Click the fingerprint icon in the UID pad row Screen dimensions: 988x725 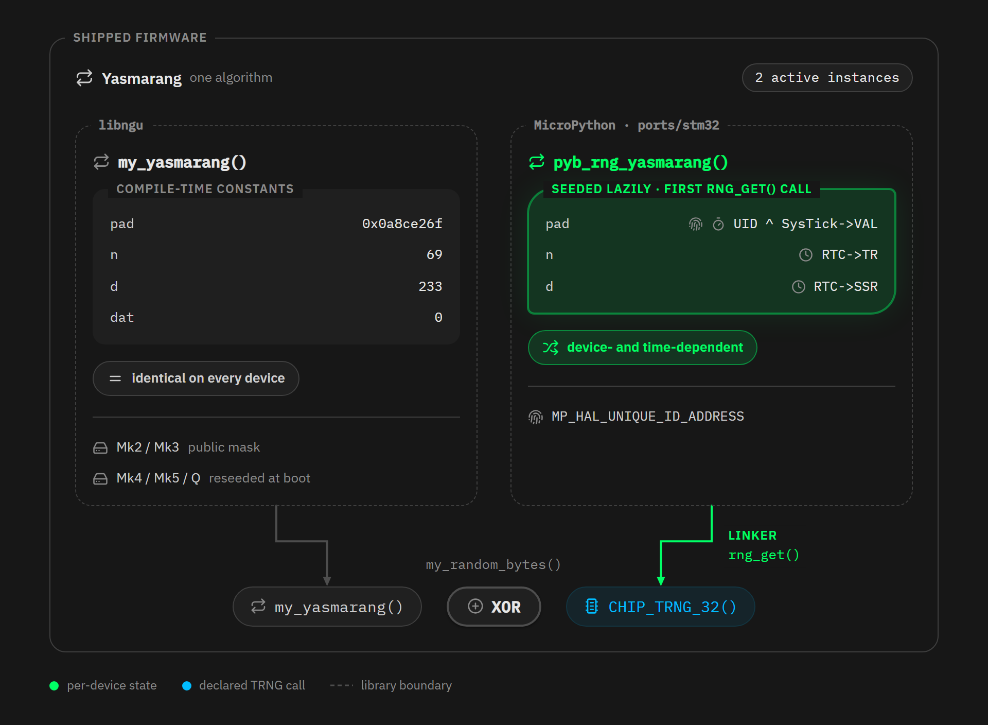[x=696, y=224]
